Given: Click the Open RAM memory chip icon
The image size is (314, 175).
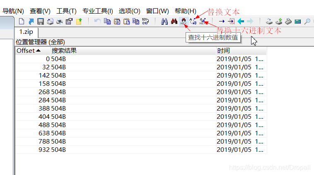Looking at the screenshot, I should pyautogui.click(x=288, y=21).
